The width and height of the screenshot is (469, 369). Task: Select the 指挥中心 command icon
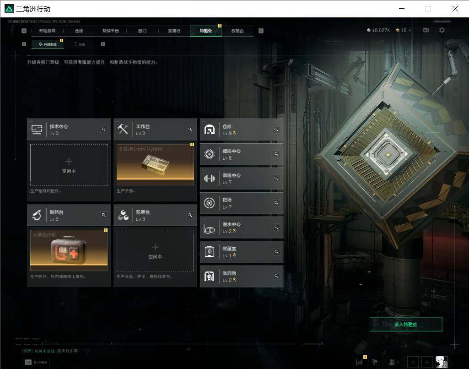(x=210, y=154)
